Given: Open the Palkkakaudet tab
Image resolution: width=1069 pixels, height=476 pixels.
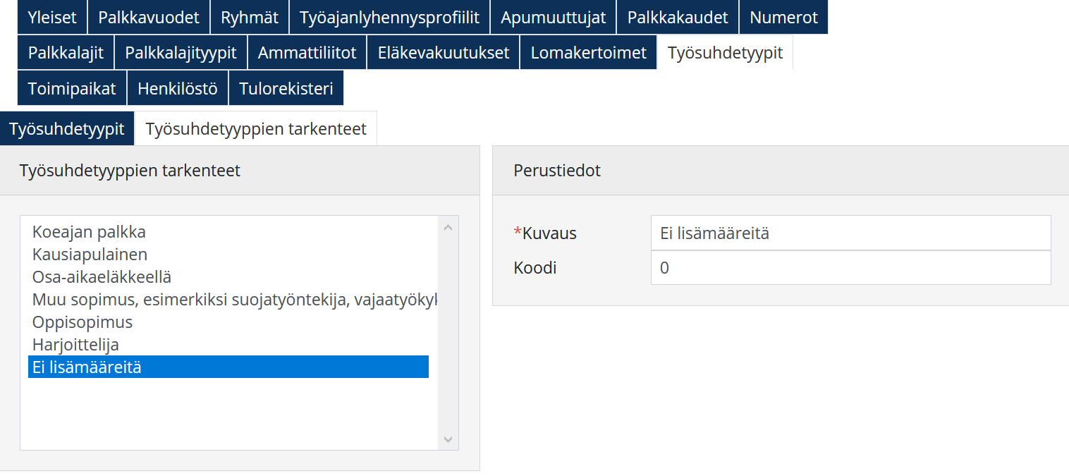Looking at the screenshot, I should 678,18.
